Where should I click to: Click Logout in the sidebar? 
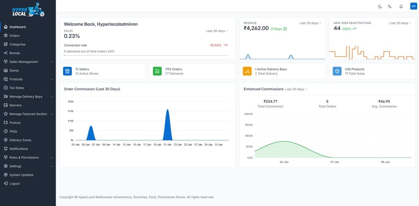pos(14,183)
